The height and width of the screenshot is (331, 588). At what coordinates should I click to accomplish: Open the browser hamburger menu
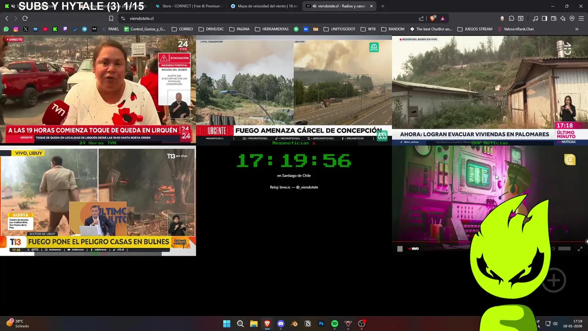(x=581, y=18)
